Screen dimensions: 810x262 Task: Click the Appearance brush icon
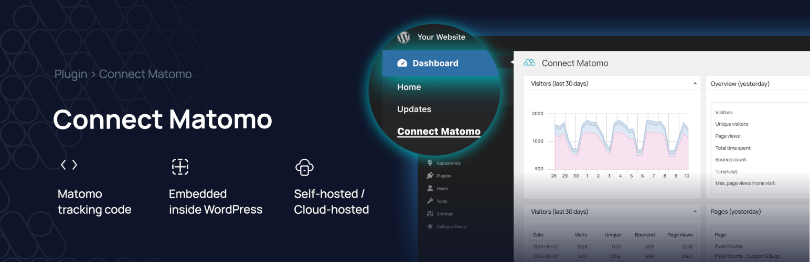coord(430,163)
